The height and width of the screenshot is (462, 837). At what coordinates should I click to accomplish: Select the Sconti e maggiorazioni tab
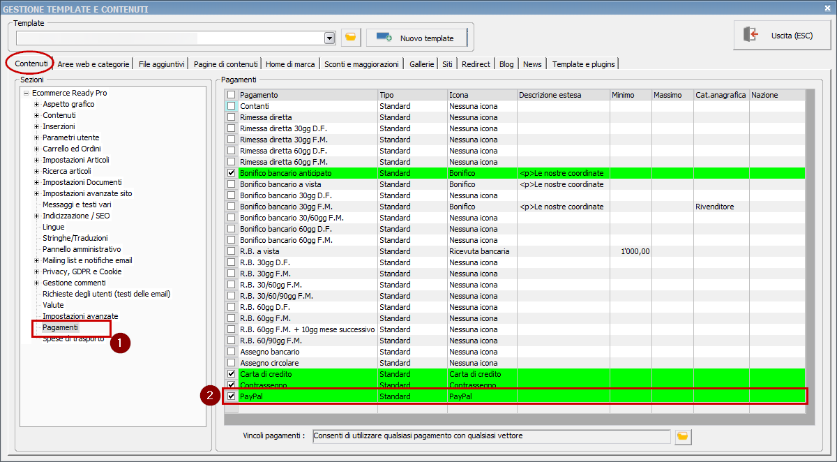361,64
